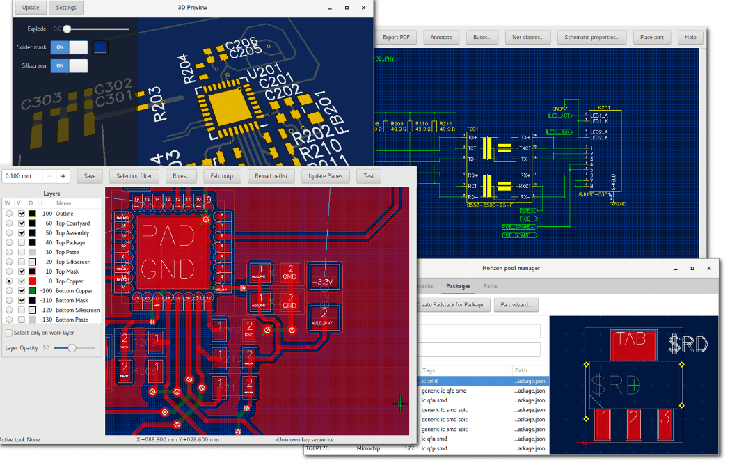Open Settings in the 3D Preview window
This screenshot has height=465, width=739.
coord(66,8)
